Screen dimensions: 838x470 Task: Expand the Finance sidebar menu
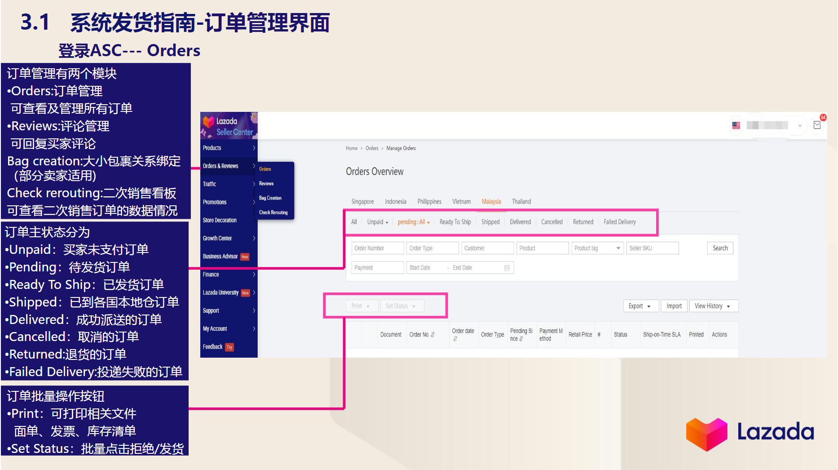229,275
